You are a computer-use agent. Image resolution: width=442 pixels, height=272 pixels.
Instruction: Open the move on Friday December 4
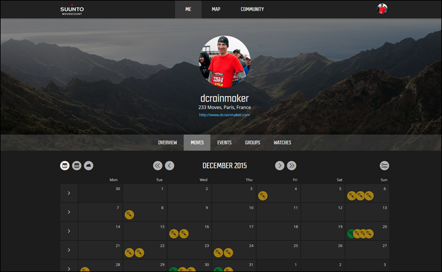point(263,196)
